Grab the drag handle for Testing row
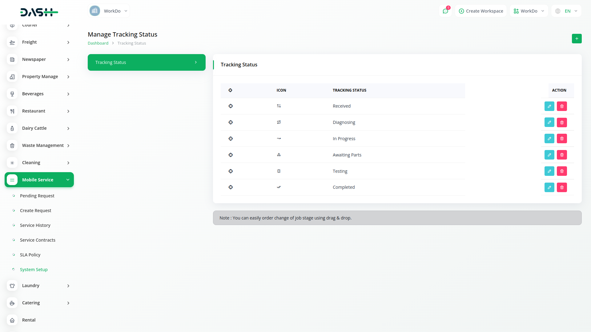This screenshot has width=591, height=332. click(x=231, y=171)
